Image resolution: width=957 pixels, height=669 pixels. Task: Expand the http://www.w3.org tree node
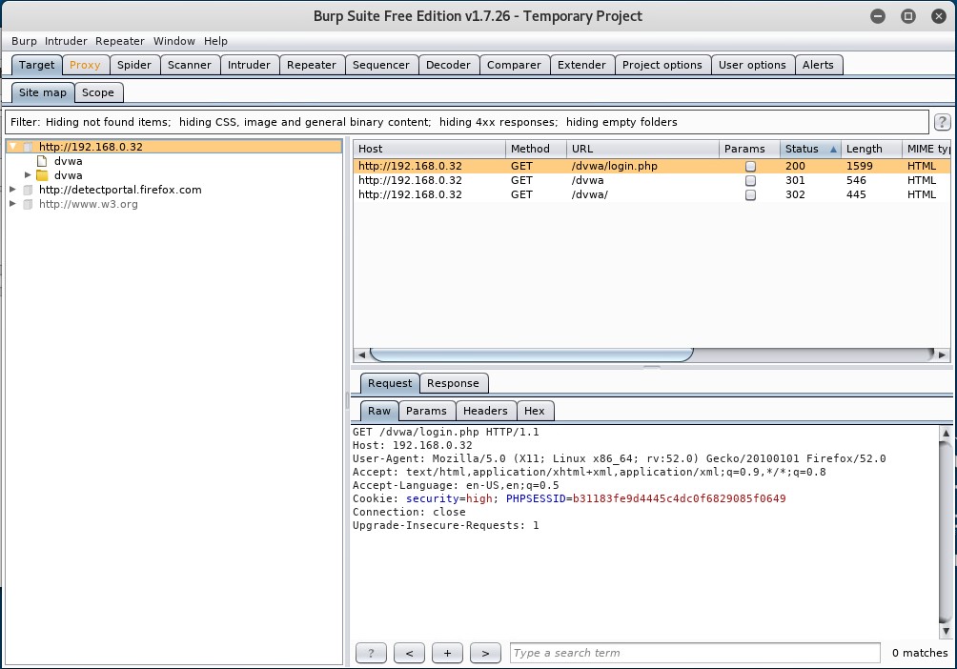pyautogui.click(x=13, y=204)
